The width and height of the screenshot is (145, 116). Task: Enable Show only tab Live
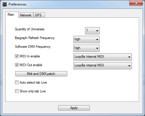[17, 91]
